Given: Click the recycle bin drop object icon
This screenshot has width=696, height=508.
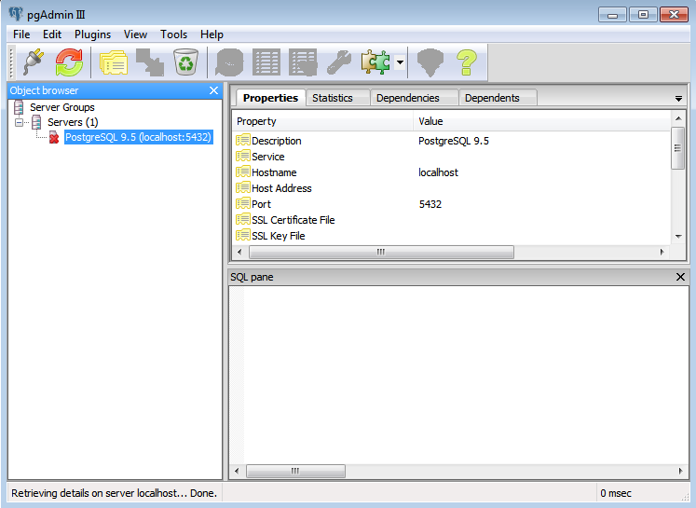Looking at the screenshot, I should click(186, 62).
